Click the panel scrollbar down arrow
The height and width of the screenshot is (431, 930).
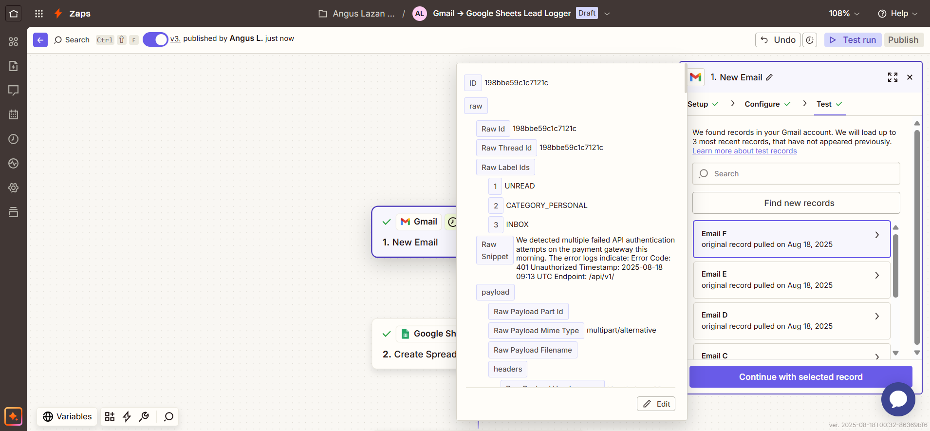[x=917, y=353]
